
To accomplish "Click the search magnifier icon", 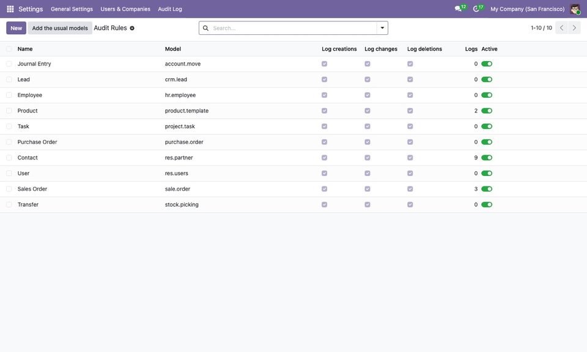I will pyautogui.click(x=205, y=28).
